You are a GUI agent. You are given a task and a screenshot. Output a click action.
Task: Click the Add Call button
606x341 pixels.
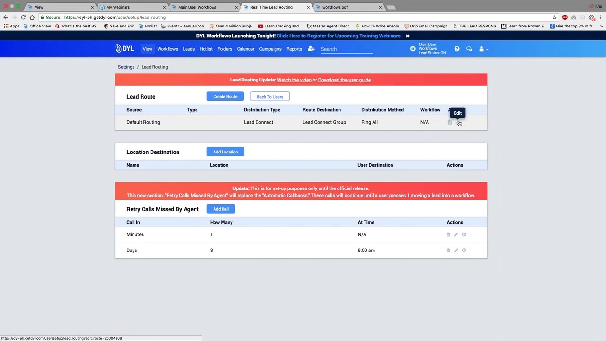[221, 209]
